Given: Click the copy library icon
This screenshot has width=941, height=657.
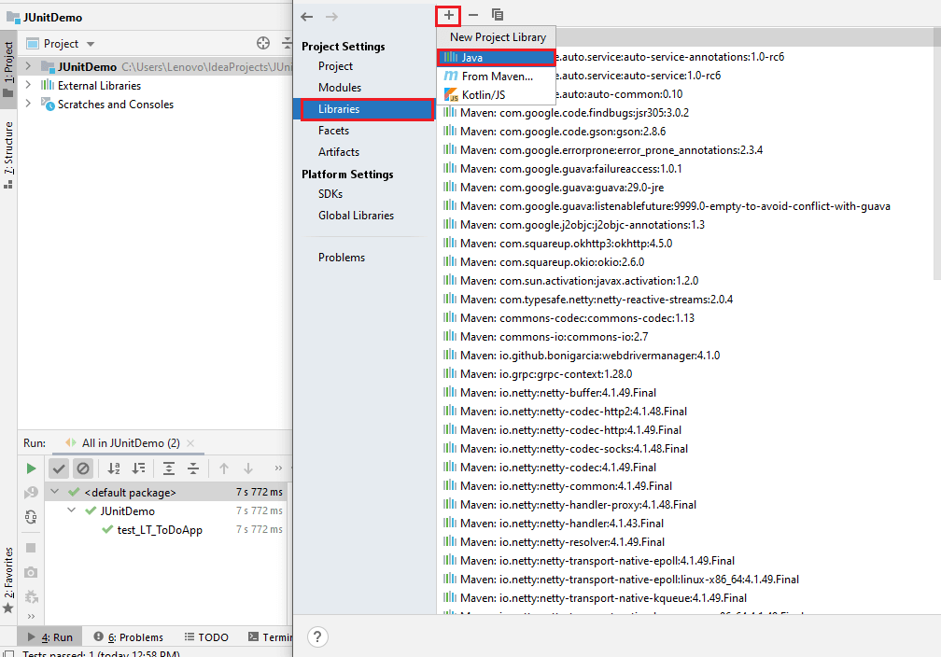Looking at the screenshot, I should 498,15.
